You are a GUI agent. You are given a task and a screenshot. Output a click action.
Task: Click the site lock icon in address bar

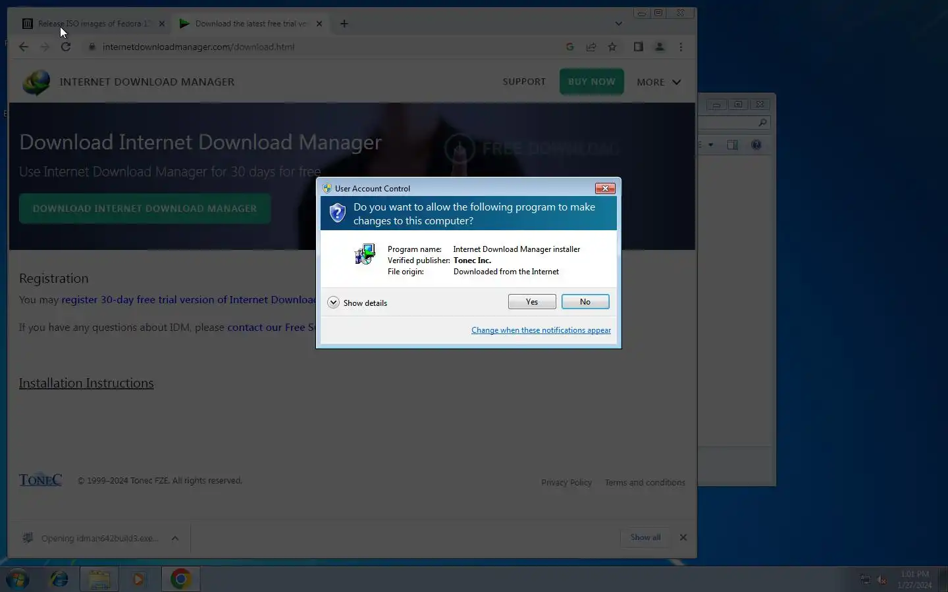(92, 47)
